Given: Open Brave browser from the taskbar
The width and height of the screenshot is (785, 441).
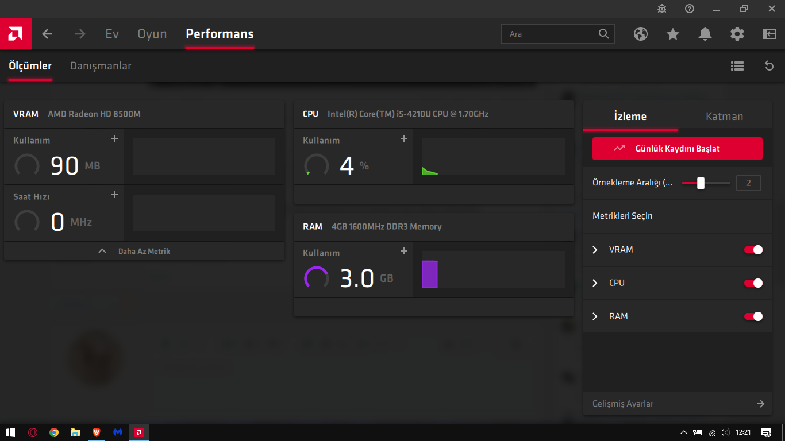Looking at the screenshot, I should tap(97, 432).
